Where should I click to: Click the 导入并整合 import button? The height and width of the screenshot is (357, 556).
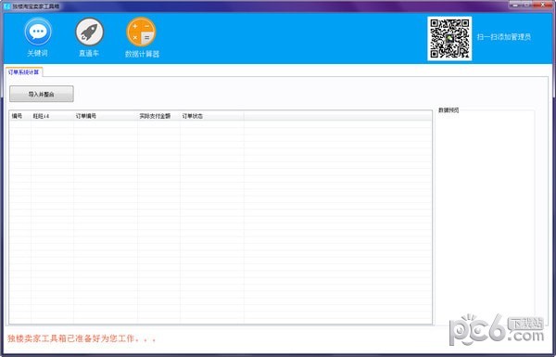click(x=42, y=94)
